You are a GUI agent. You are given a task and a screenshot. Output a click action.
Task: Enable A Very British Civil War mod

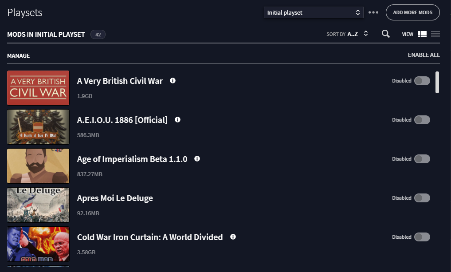click(x=422, y=81)
